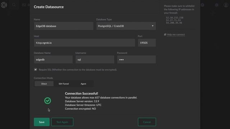Cancel the datasource creation
This screenshot has height=129, width=230.
[147, 122]
